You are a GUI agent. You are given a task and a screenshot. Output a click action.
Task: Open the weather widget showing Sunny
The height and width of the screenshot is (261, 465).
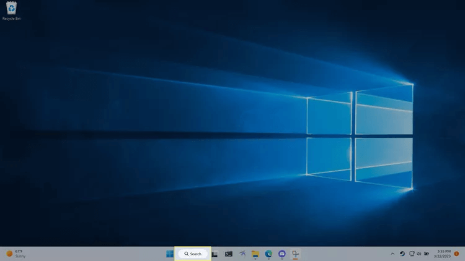[16, 254]
